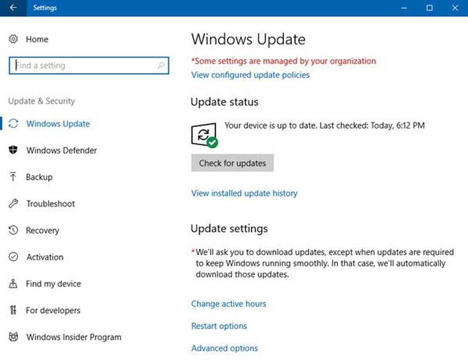This screenshot has height=360, width=468.
Task: Click the Windows Update sync icon in sidebar
Action: 14,124
